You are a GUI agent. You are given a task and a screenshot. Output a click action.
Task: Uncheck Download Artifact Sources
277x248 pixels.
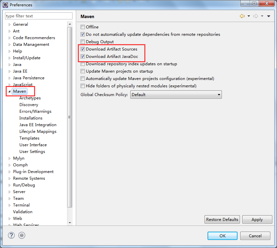coord(83,49)
